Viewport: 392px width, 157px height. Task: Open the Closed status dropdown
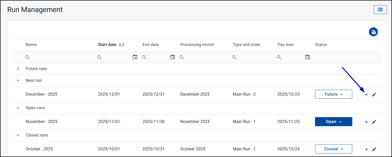334,149
